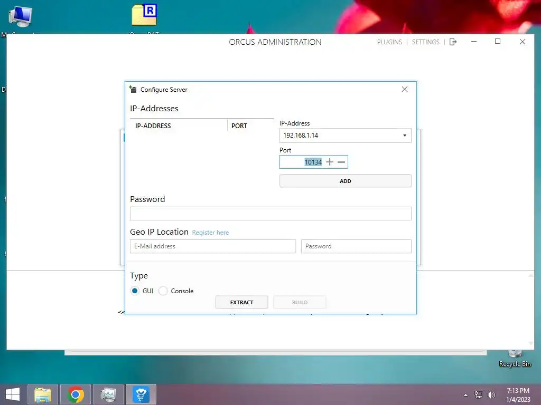
Task: Open the Register here link
Action: (210, 233)
